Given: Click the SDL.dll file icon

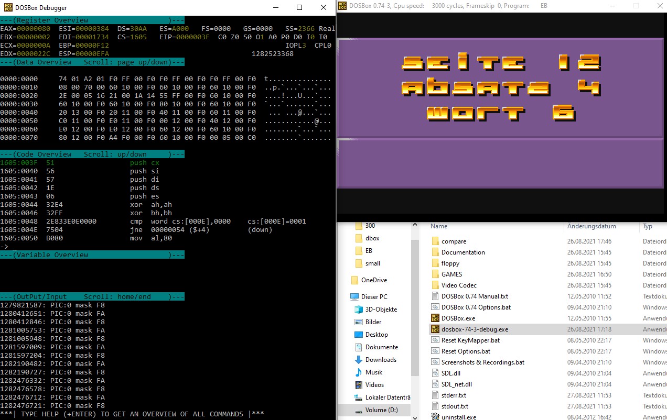Looking at the screenshot, I should [435, 373].
